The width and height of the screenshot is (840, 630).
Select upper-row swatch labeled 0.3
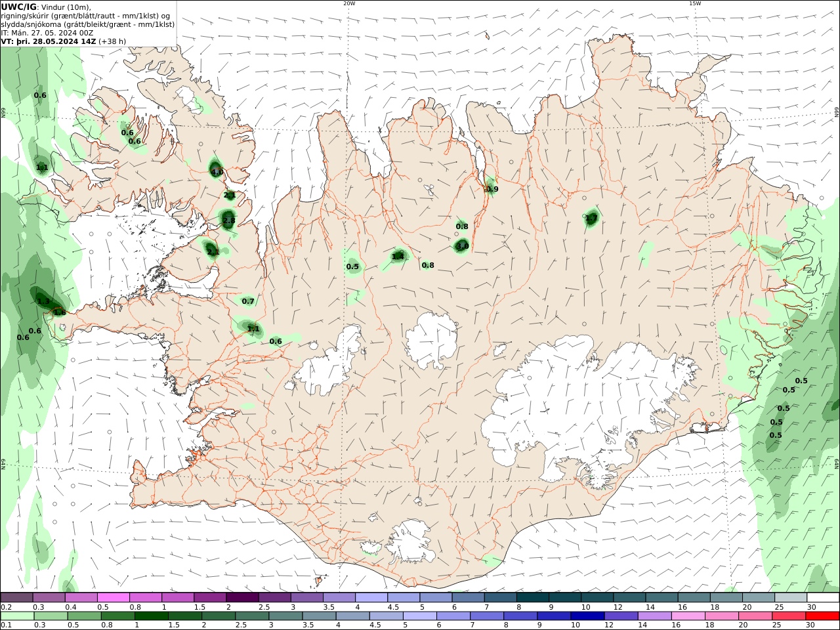49,597
